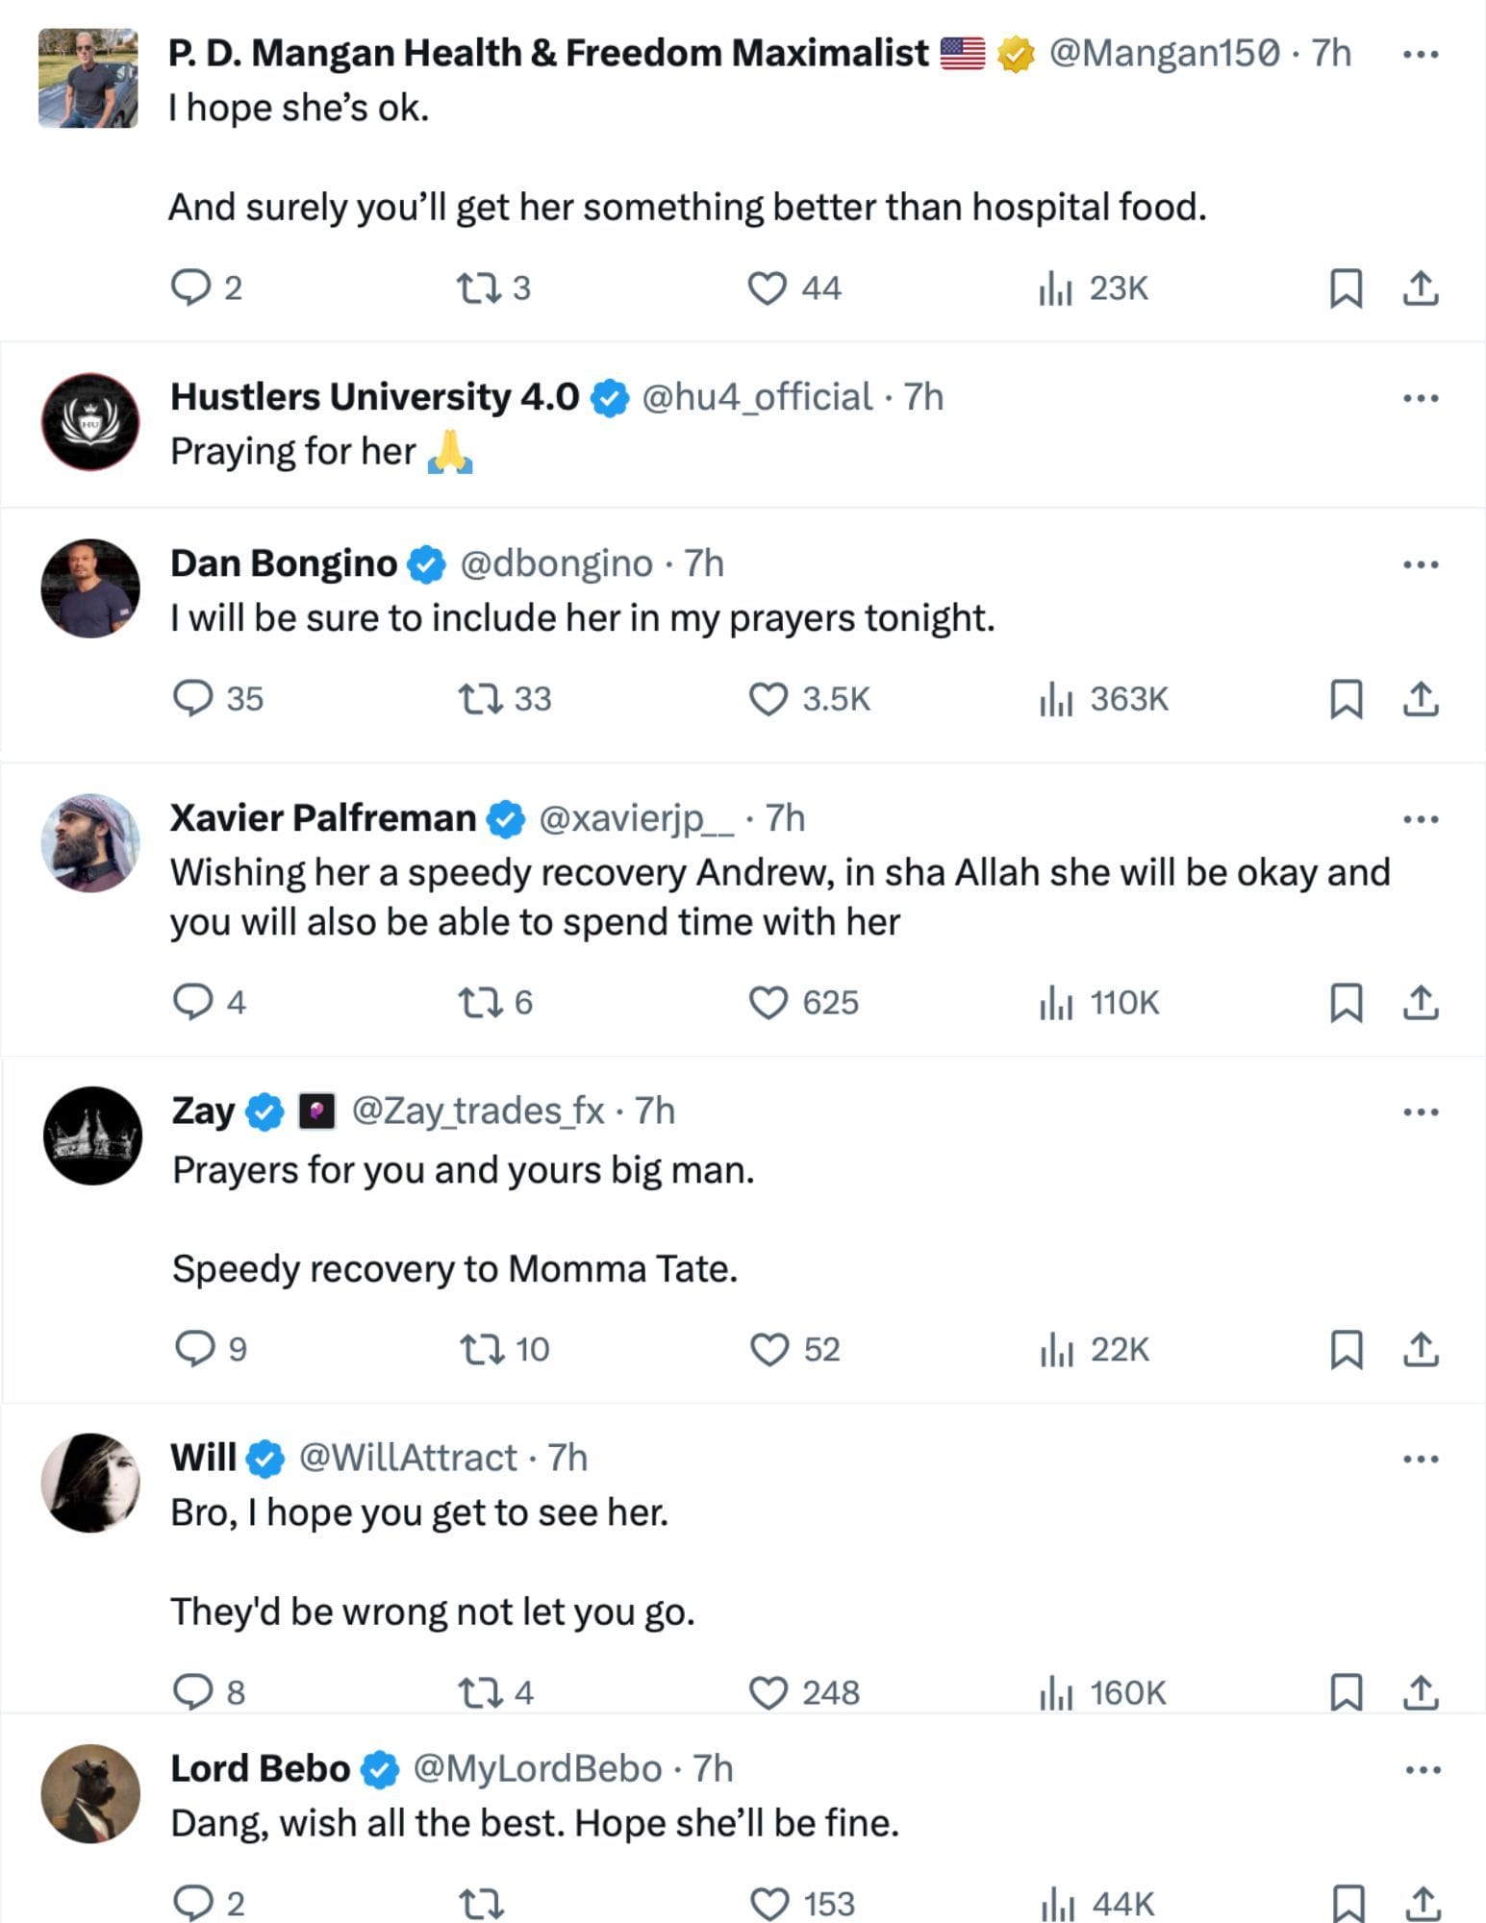Viewport: 1486px width, 1923px height.
Task: Click the 7h timestamp on Will's tweet
Action: tap(567, 1458)
